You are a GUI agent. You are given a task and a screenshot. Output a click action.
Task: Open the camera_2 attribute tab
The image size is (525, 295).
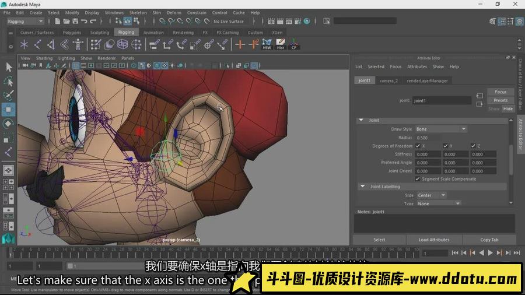point(388,80)
